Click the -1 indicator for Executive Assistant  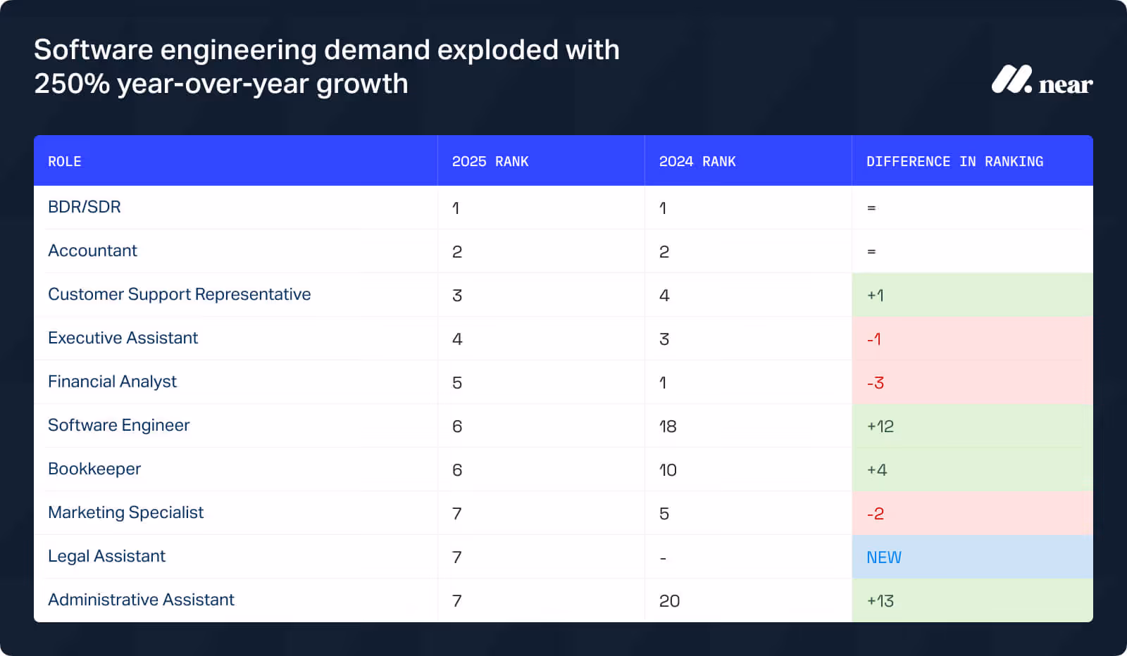(x=875, y=339)
